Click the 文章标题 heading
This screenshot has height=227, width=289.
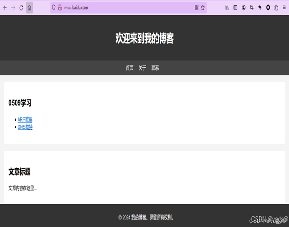click(x=19, y=172)
